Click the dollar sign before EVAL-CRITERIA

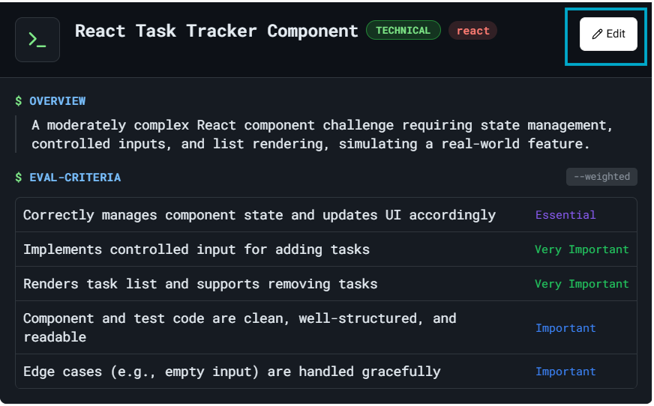(x=19, y=178)
